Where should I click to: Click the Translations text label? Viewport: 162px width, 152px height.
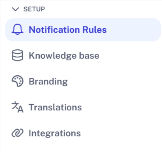(55, 107)
